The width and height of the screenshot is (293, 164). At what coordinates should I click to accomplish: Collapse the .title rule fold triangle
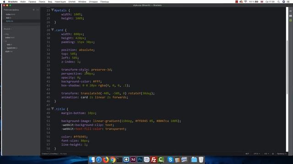coord(53,109)
